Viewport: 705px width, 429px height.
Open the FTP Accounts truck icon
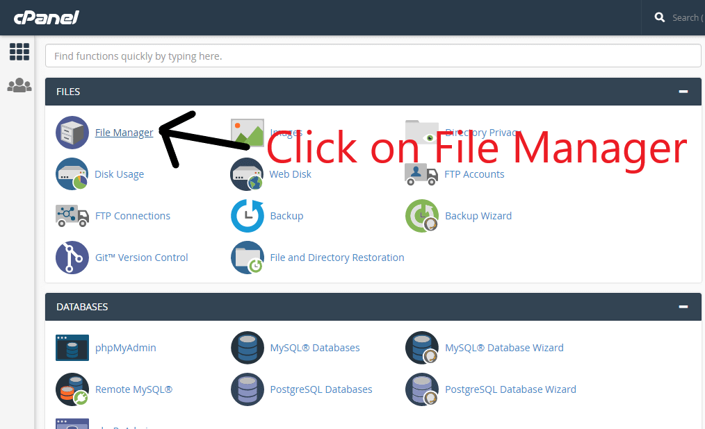(x=421, y=174)
